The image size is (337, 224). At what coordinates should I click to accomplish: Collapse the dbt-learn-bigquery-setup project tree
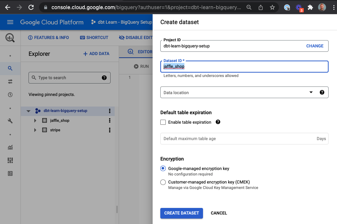click(x=28, y=111)
